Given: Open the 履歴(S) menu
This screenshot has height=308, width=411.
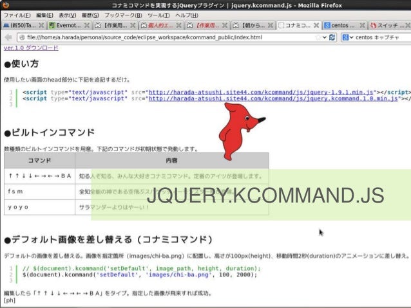Looking at the screenshot, I should (x=90, y=15).
